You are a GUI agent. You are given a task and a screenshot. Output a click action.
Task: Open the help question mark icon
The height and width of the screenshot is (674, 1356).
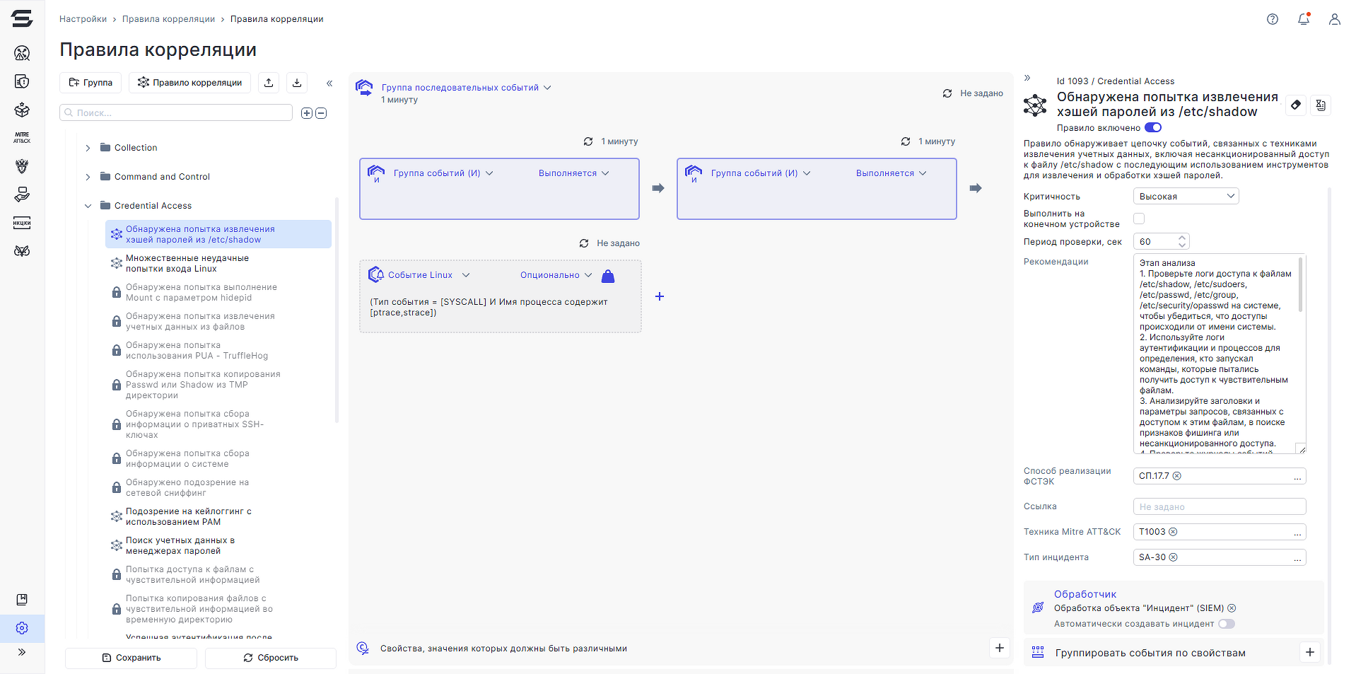(x=1273, y=20)
